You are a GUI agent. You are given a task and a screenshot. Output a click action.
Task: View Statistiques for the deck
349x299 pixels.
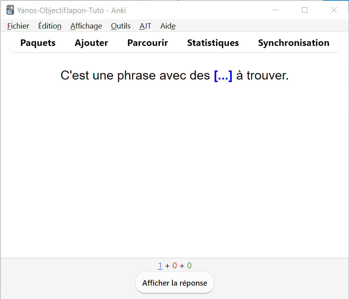(x=213, y=43)
